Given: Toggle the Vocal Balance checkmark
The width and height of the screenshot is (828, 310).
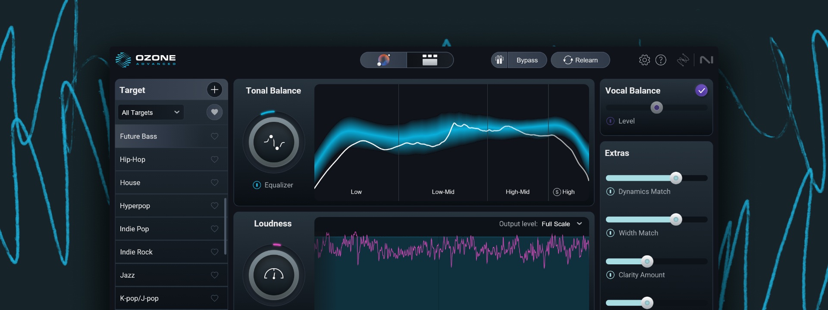Looking at the screenshot, I should 702,90.
